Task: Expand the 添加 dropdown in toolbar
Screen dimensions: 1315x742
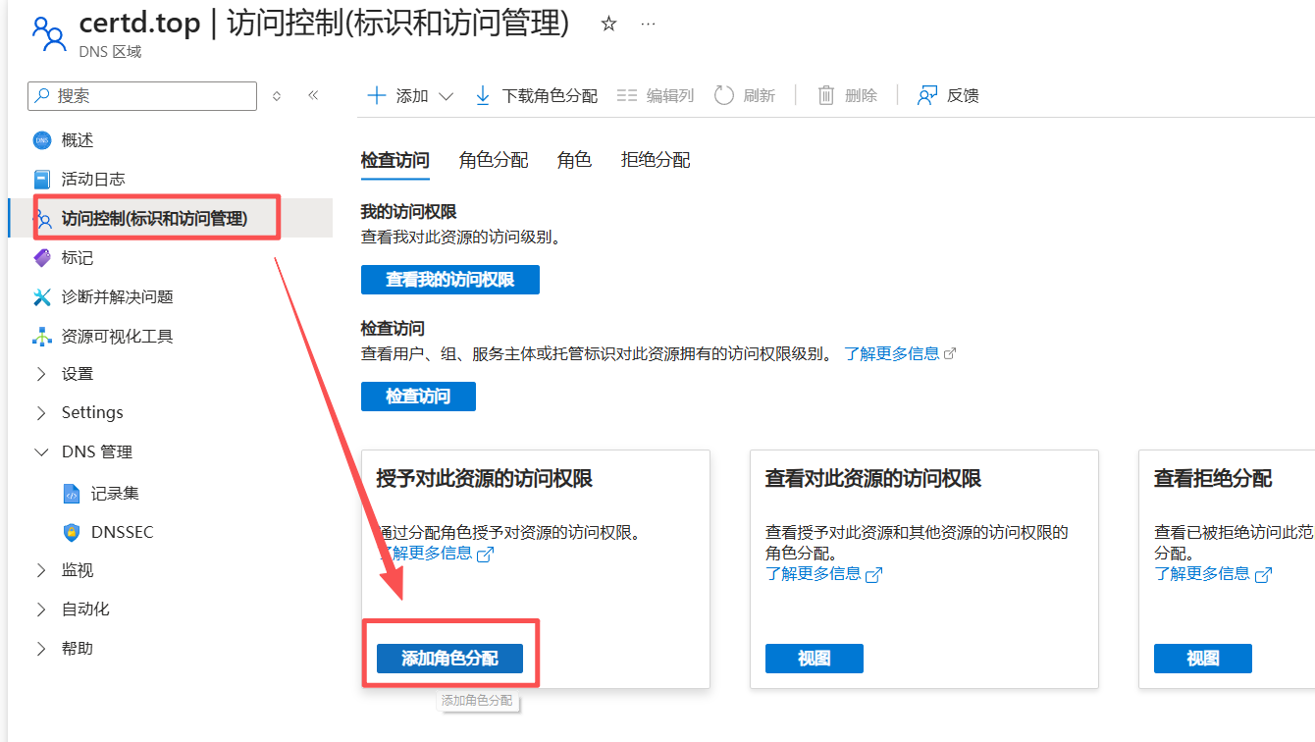Action: pos(446,96)
